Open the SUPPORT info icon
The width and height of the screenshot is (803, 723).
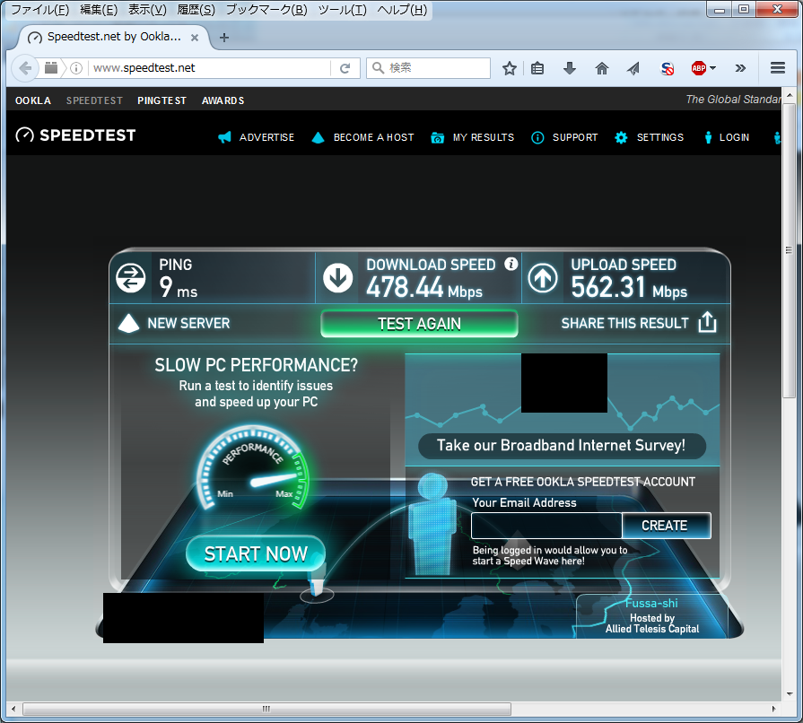coord(537,137)
